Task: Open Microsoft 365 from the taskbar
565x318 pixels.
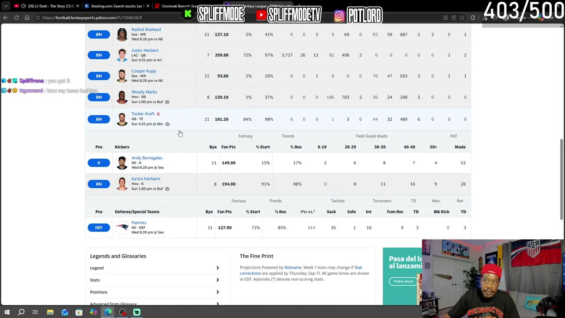Action: pyautogui.click(x=94, y=312)
